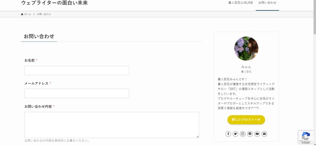Open the YouTube social icon
This screenshot has width=316, height=146.
pos(257,134)
